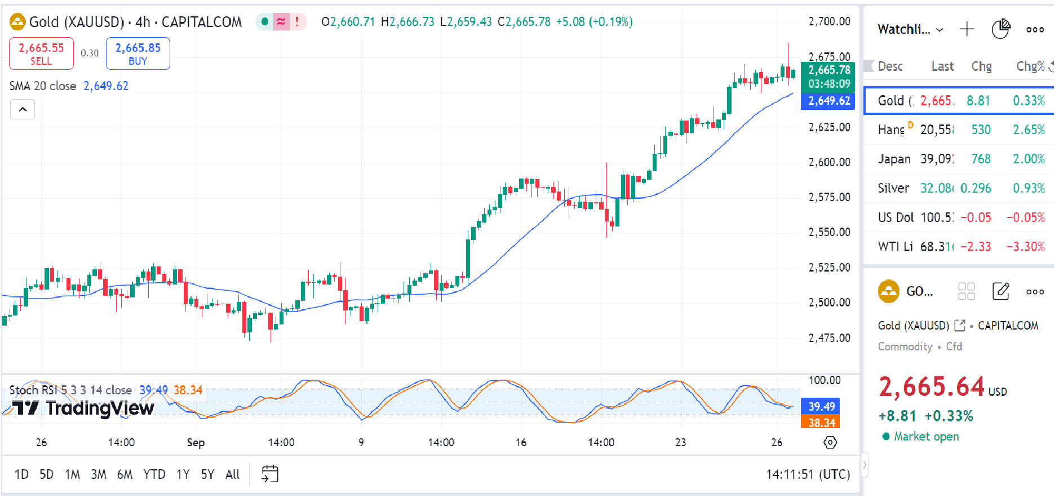The image size is (1059, 498).
Task: Click the SELL 2,665.55 button
Action: coord(41,54)
